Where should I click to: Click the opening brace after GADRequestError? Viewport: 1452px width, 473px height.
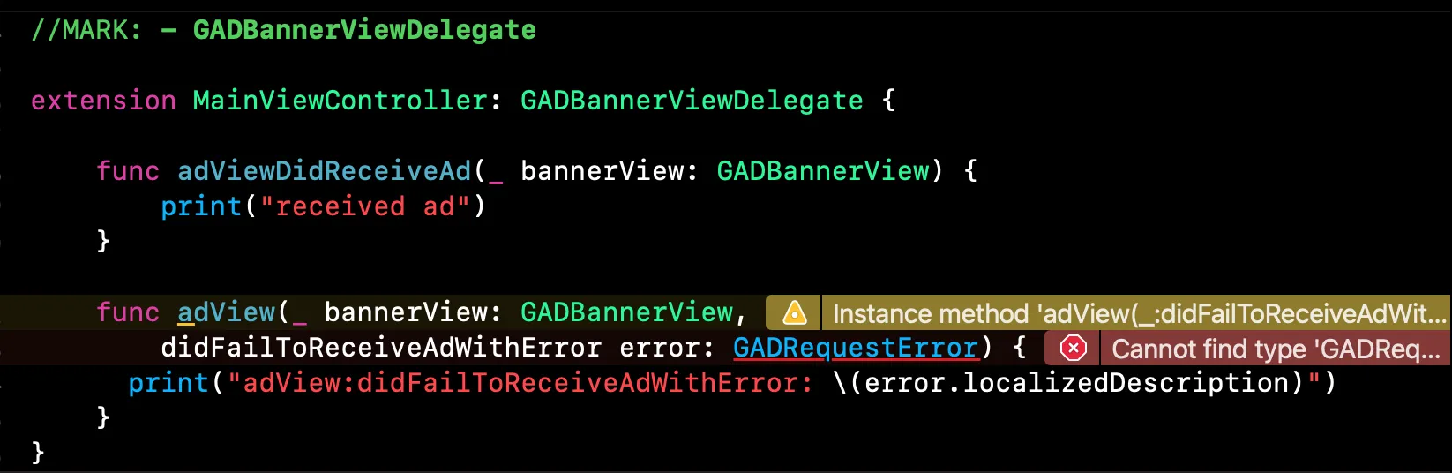pyautogui.click(x=1019, y=348)
